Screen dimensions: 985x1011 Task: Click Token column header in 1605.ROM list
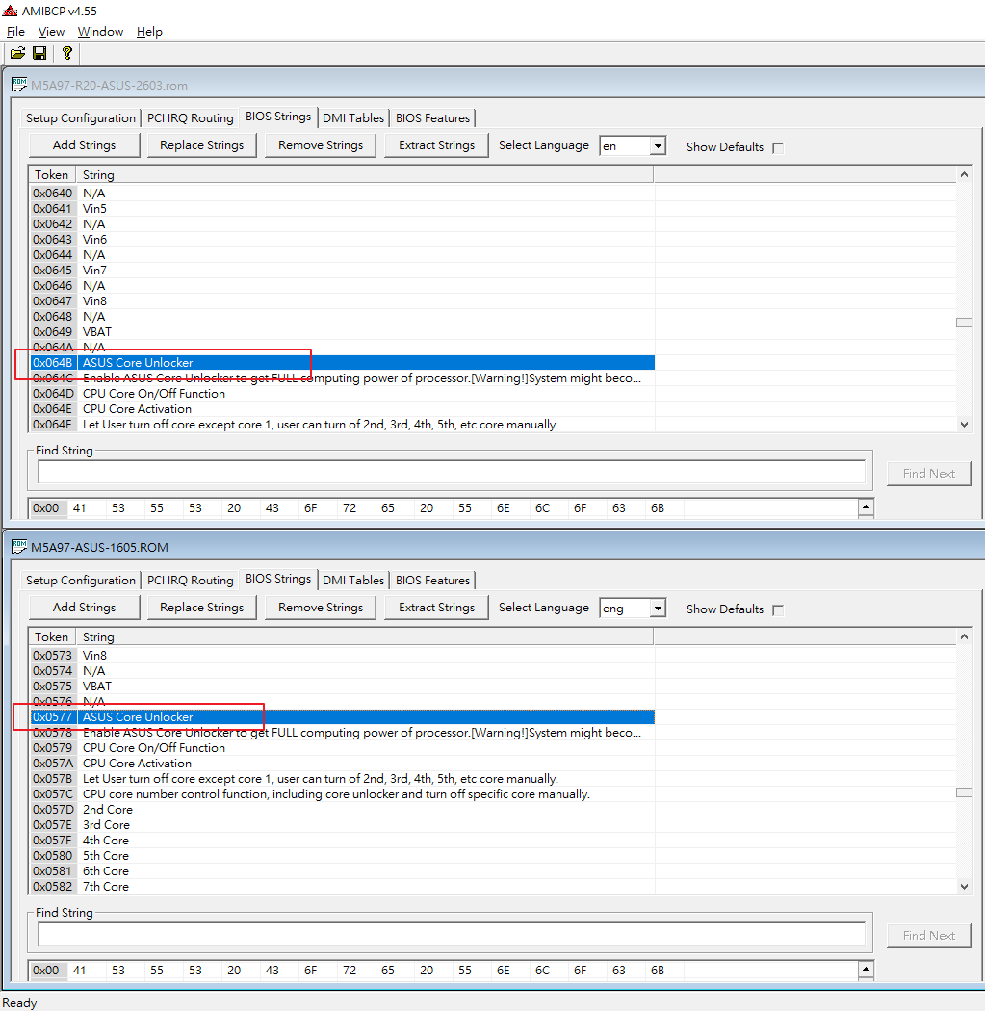click(52, 637)
